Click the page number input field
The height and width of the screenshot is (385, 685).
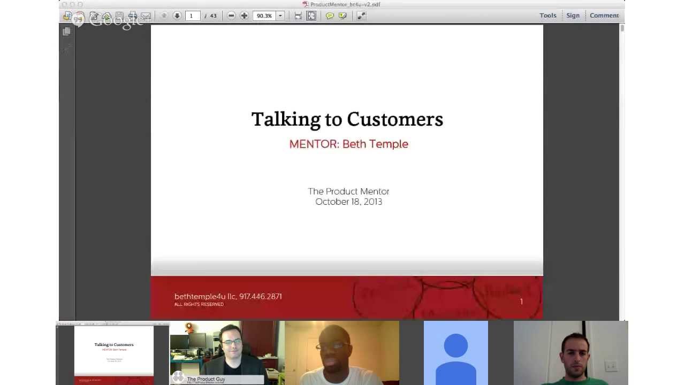coord(192,16)
